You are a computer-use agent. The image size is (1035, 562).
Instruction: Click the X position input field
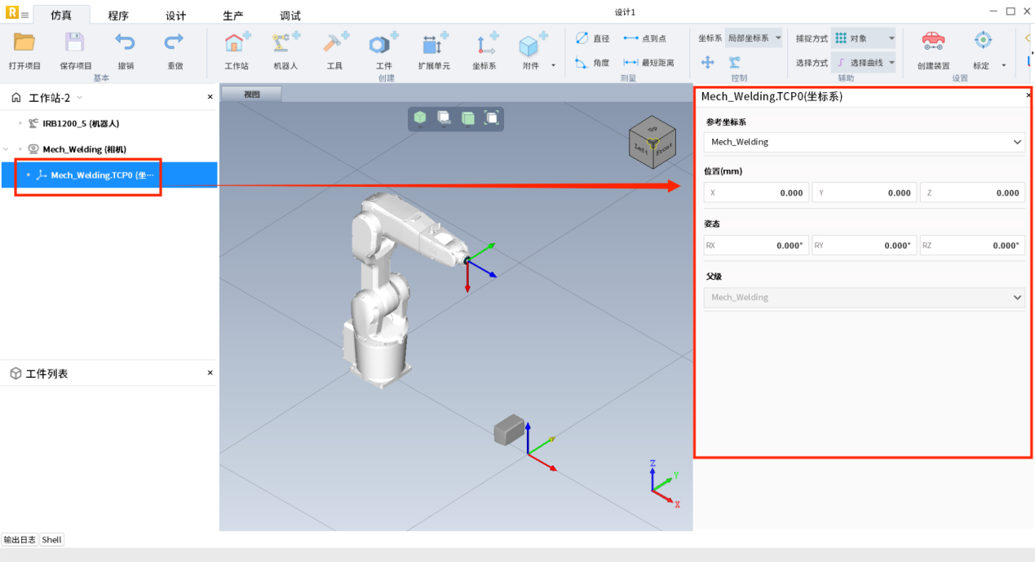click(x=757, y=193)
